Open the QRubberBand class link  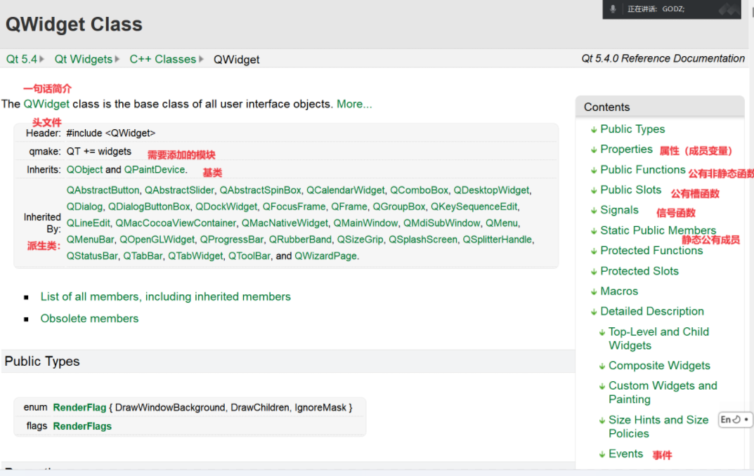(300, 239)
